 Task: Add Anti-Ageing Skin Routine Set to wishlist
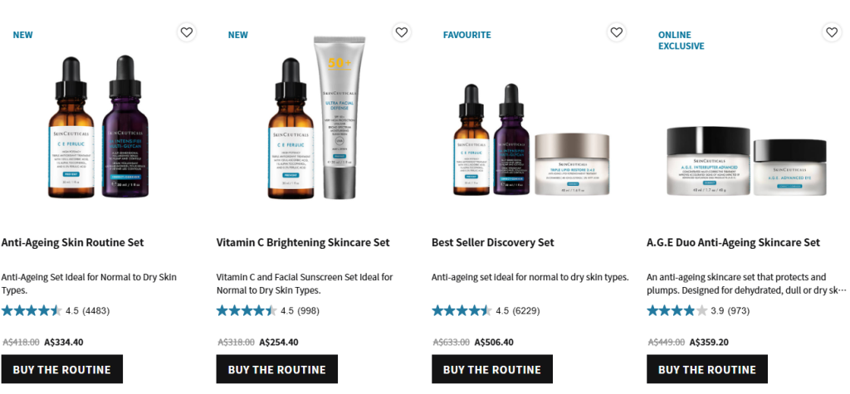(187, 32)
